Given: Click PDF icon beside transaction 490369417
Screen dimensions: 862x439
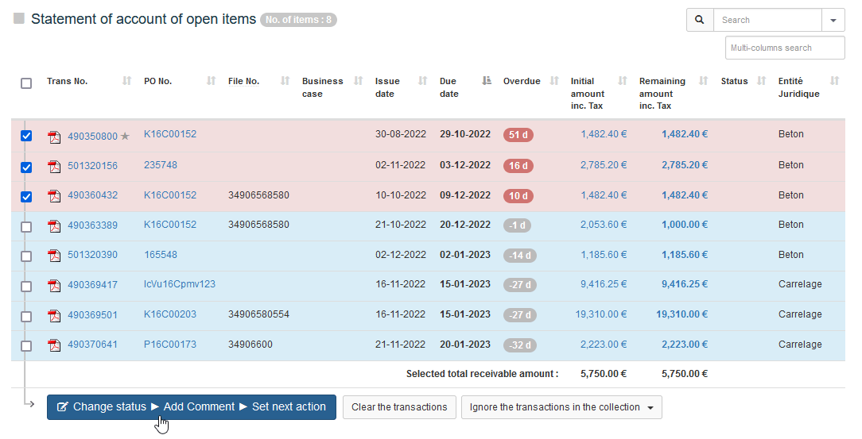Looking at the screenshot, I should coord(54,285).
